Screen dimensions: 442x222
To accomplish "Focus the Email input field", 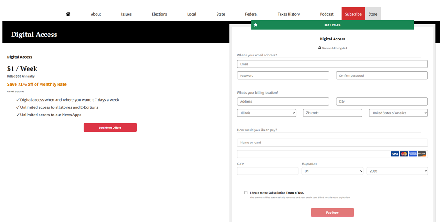I will point(332,64).
